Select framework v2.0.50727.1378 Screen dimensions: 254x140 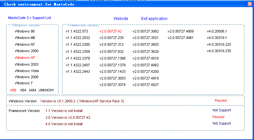point(113,65)
